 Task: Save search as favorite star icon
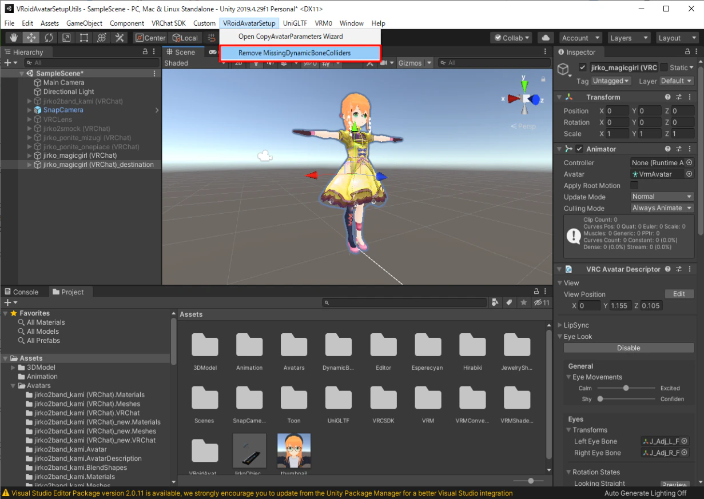point(523,302)
